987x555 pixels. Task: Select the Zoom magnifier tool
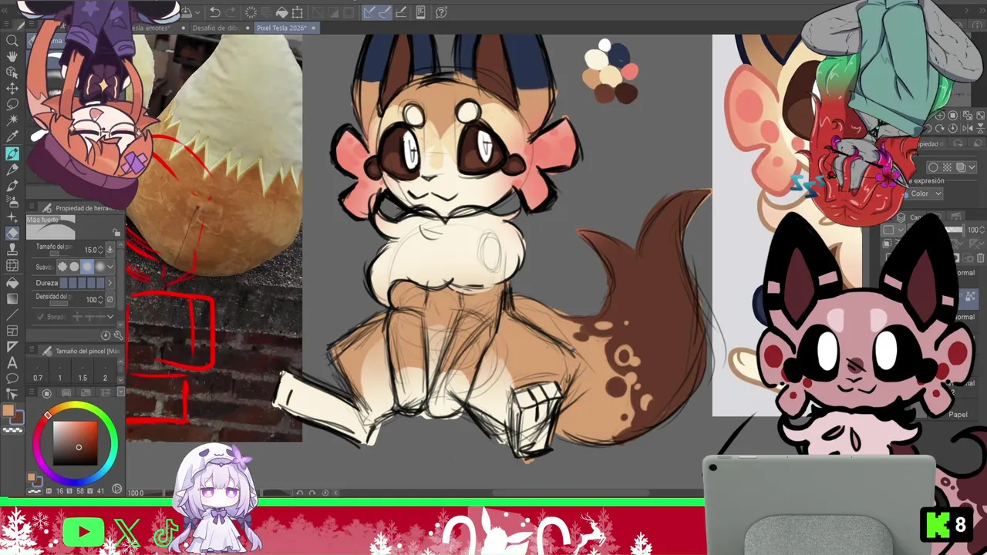pyautogui.click(x=12, y=41)
